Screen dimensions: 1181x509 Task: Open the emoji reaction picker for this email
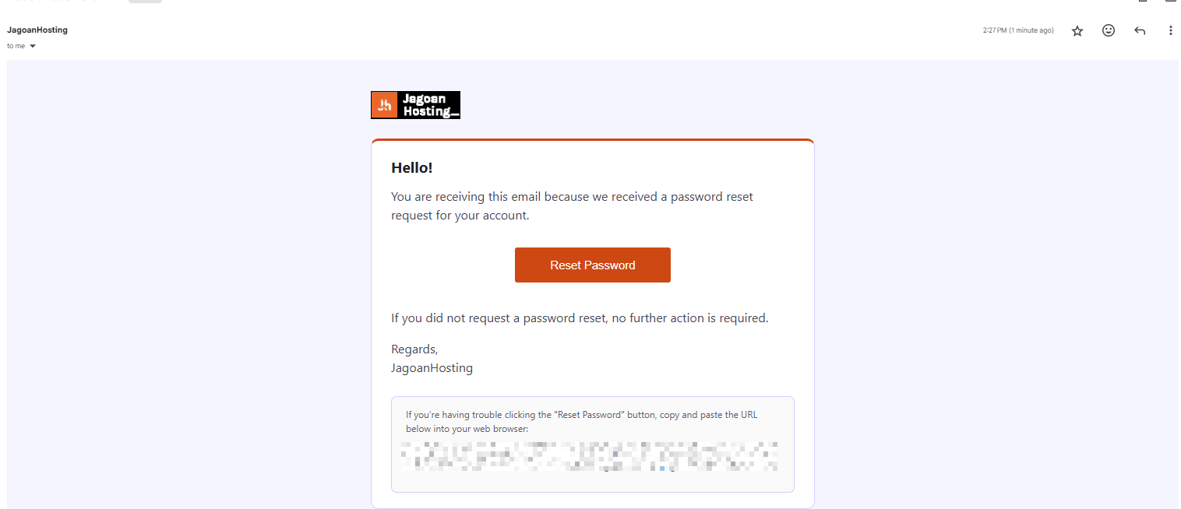(1109, 30)
